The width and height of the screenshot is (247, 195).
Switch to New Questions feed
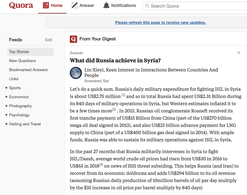click(x=22, y=61)
